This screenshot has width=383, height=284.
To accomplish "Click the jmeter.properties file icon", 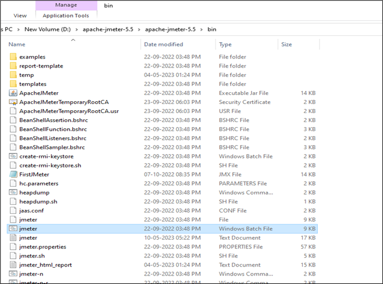I will [13, 247].
